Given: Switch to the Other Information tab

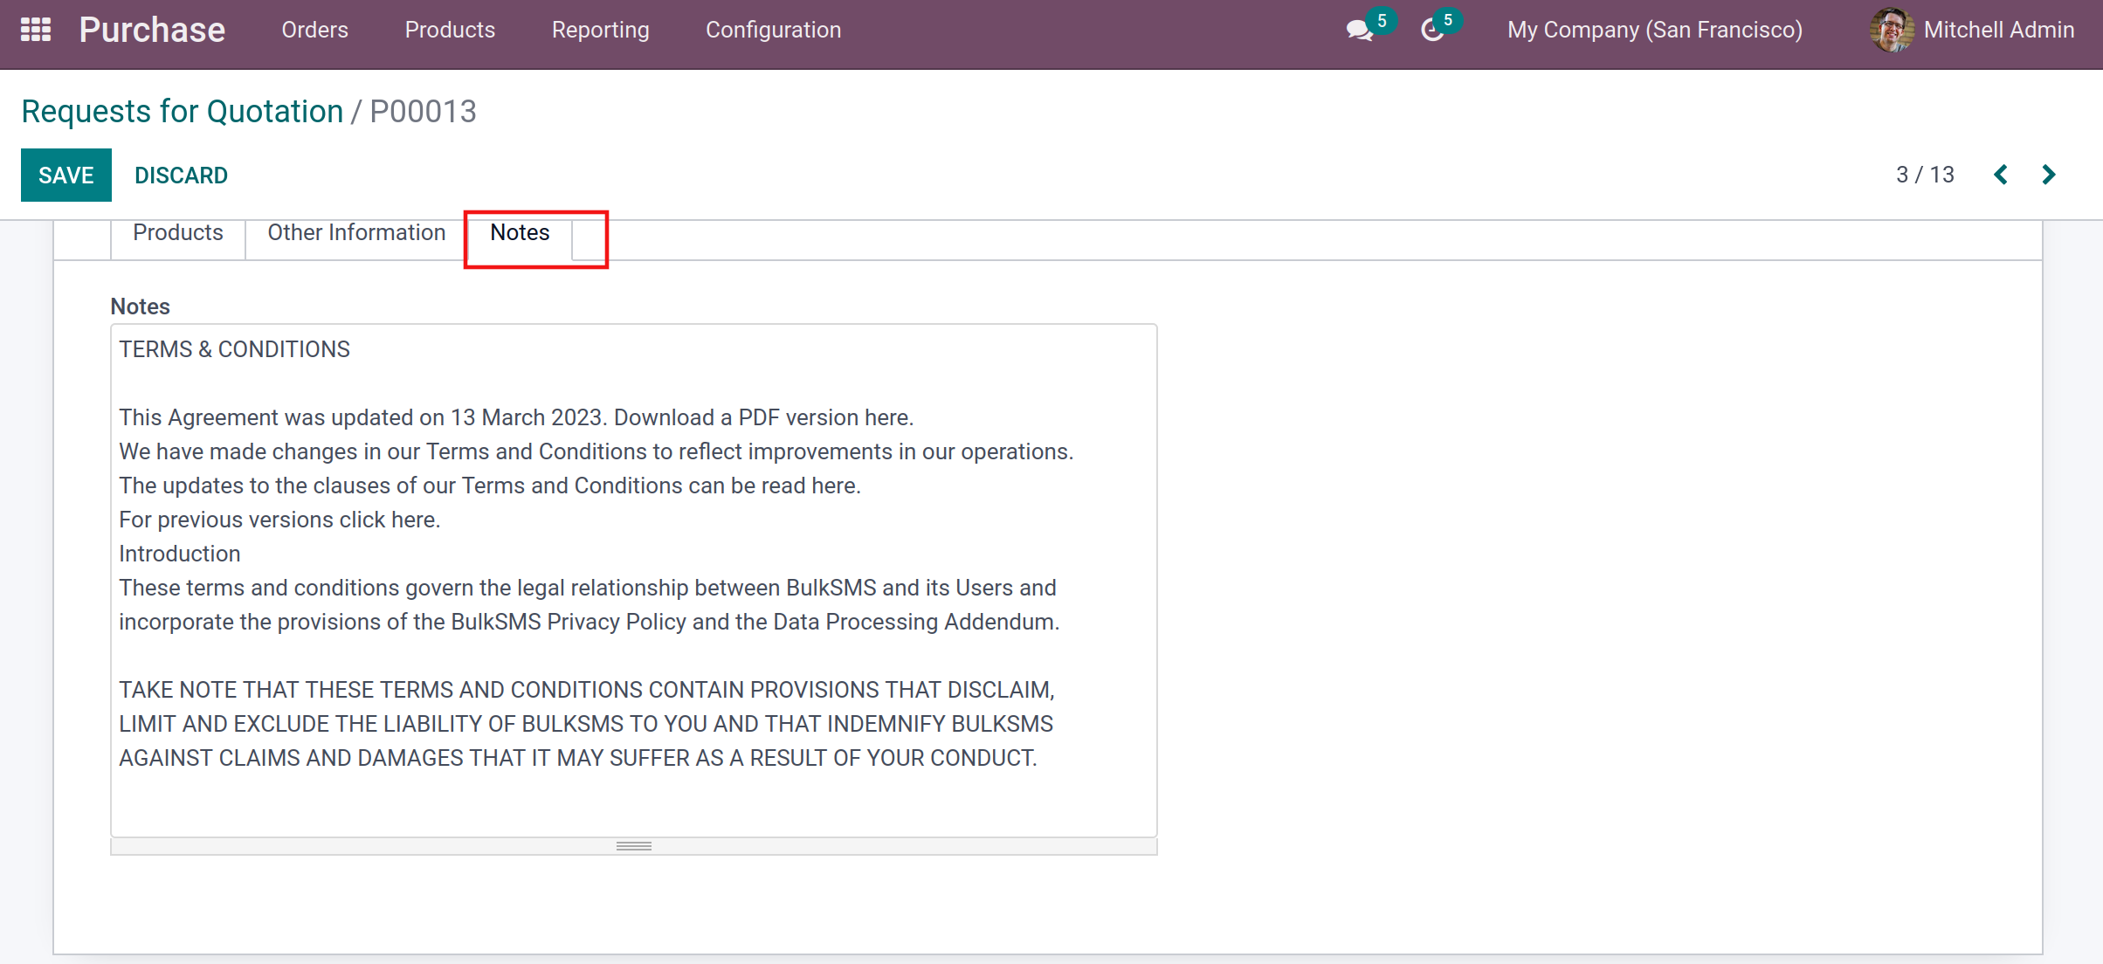Looking at the screenshot, I should pos(356,232).
